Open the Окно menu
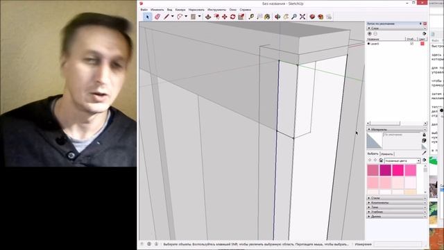Image resolution: width=444 pixels, height=250 pixels. (233, 10)
